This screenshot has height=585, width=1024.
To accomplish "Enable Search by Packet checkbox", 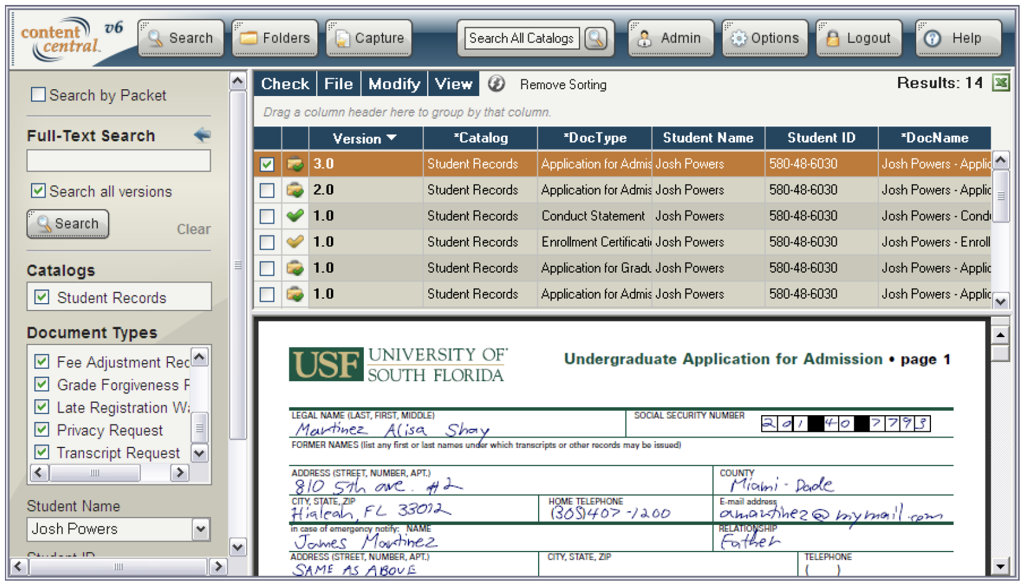I will click(x=38, y=94).
